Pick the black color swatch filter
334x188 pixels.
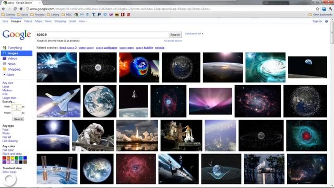click(x=21, y=162)
